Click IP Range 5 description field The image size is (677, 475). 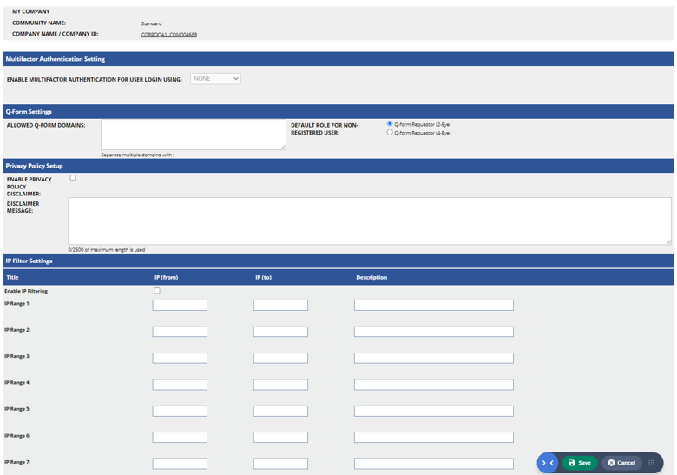click(x=434, y=411)
